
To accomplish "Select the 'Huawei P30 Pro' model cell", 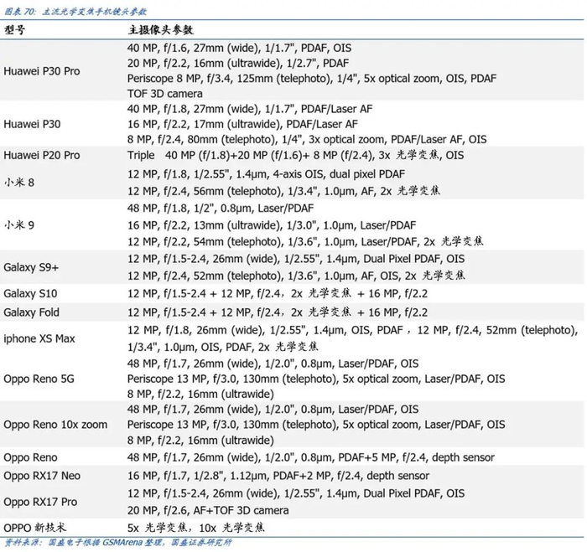I will pyautogui.click(x=42, y=71).
